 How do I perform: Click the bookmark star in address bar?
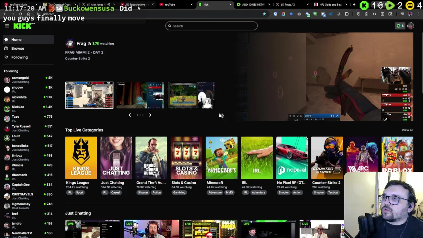[264, 14]
